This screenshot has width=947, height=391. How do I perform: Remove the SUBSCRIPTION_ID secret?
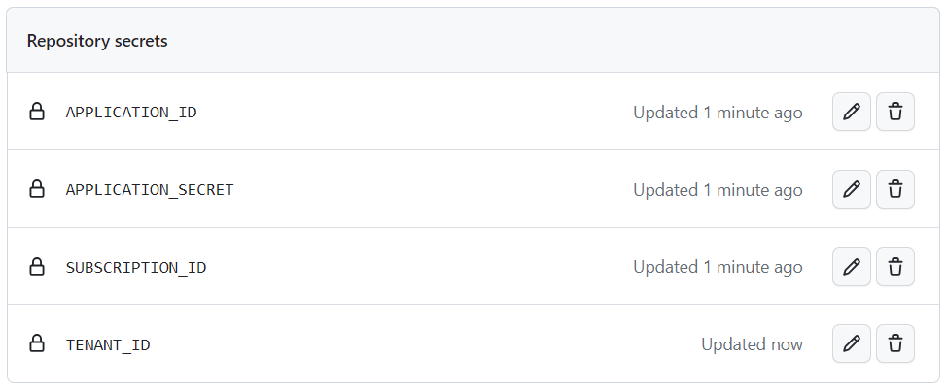(x=895, y=266)
